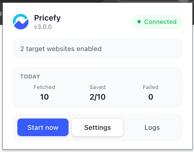The width and height of the screenshot is (194, 152).
Task: Click the Connected status badge
Action: [x=157, y=22]
